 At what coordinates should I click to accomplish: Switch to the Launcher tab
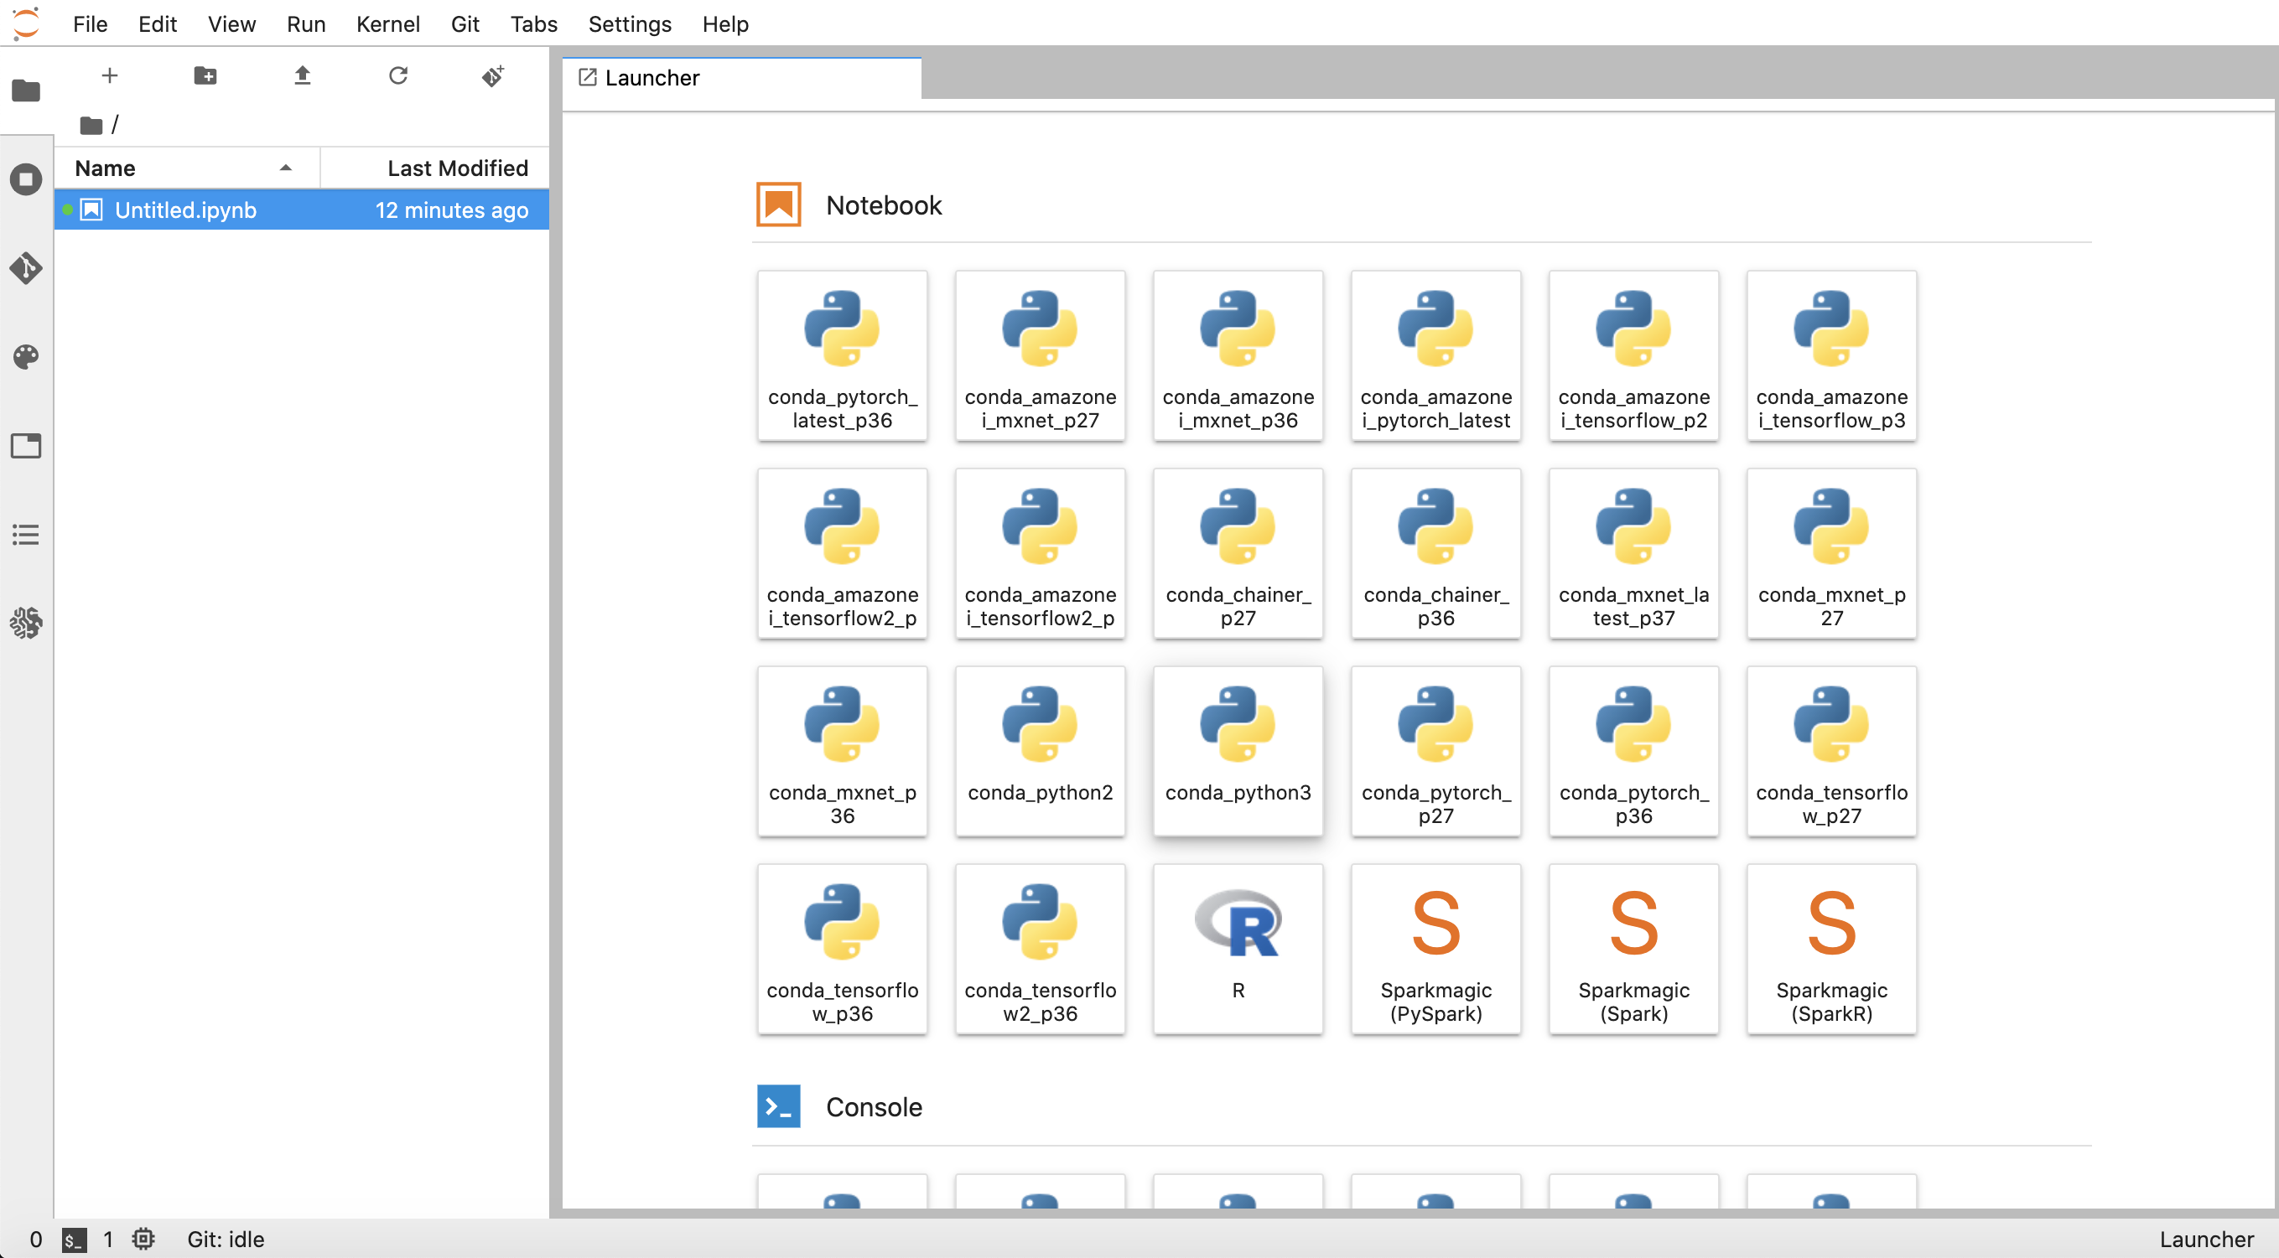point(742,77)
